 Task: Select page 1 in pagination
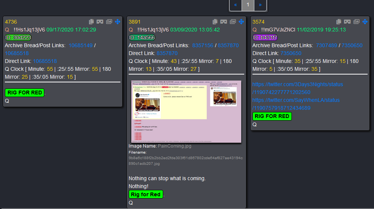pyautogui.click(x=248, y=5)
